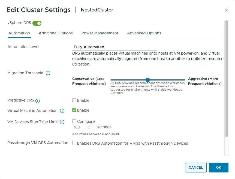Switch to the Additional Options tab
The height and width of the screenshot is (179, 235).
click(x=56, y=33)
